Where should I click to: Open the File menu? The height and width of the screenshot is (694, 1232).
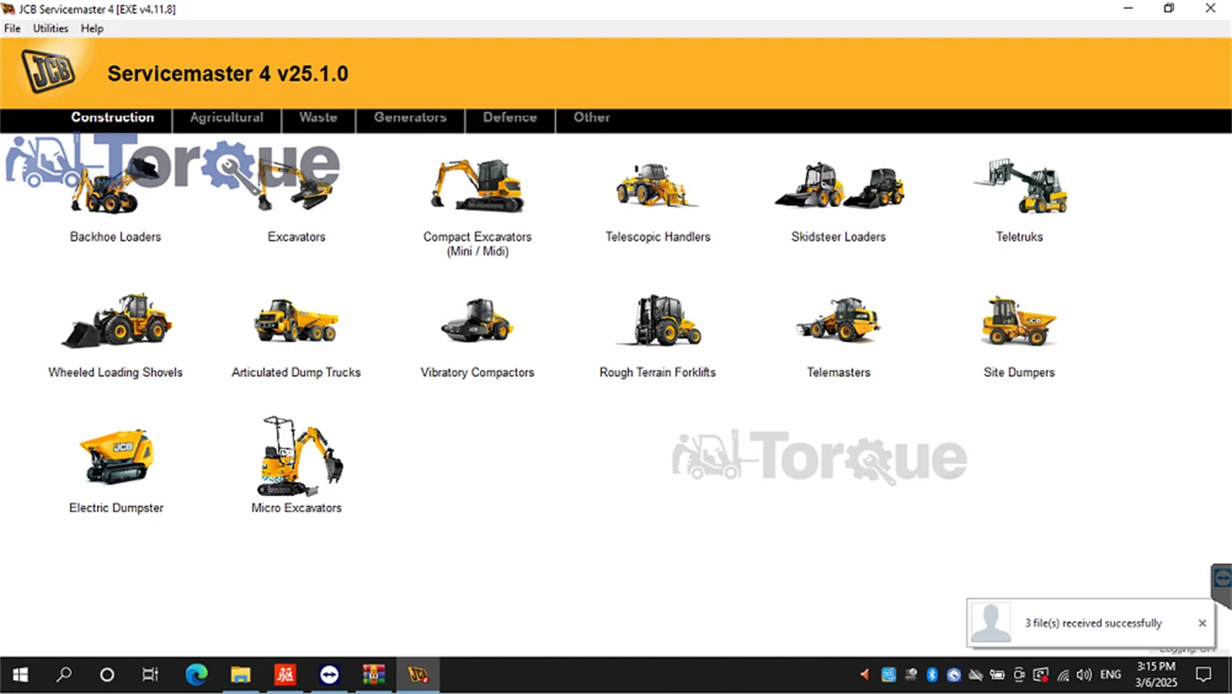coord(12,28)
